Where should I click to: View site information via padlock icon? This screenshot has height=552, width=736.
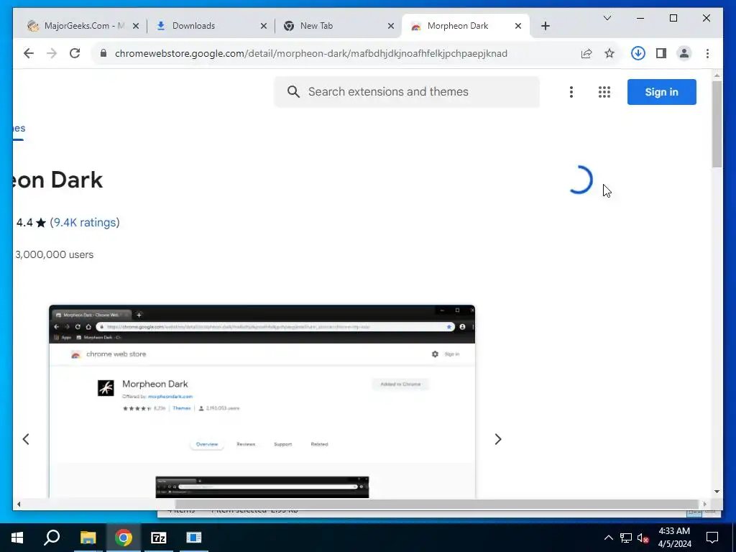tap(103, 53)
